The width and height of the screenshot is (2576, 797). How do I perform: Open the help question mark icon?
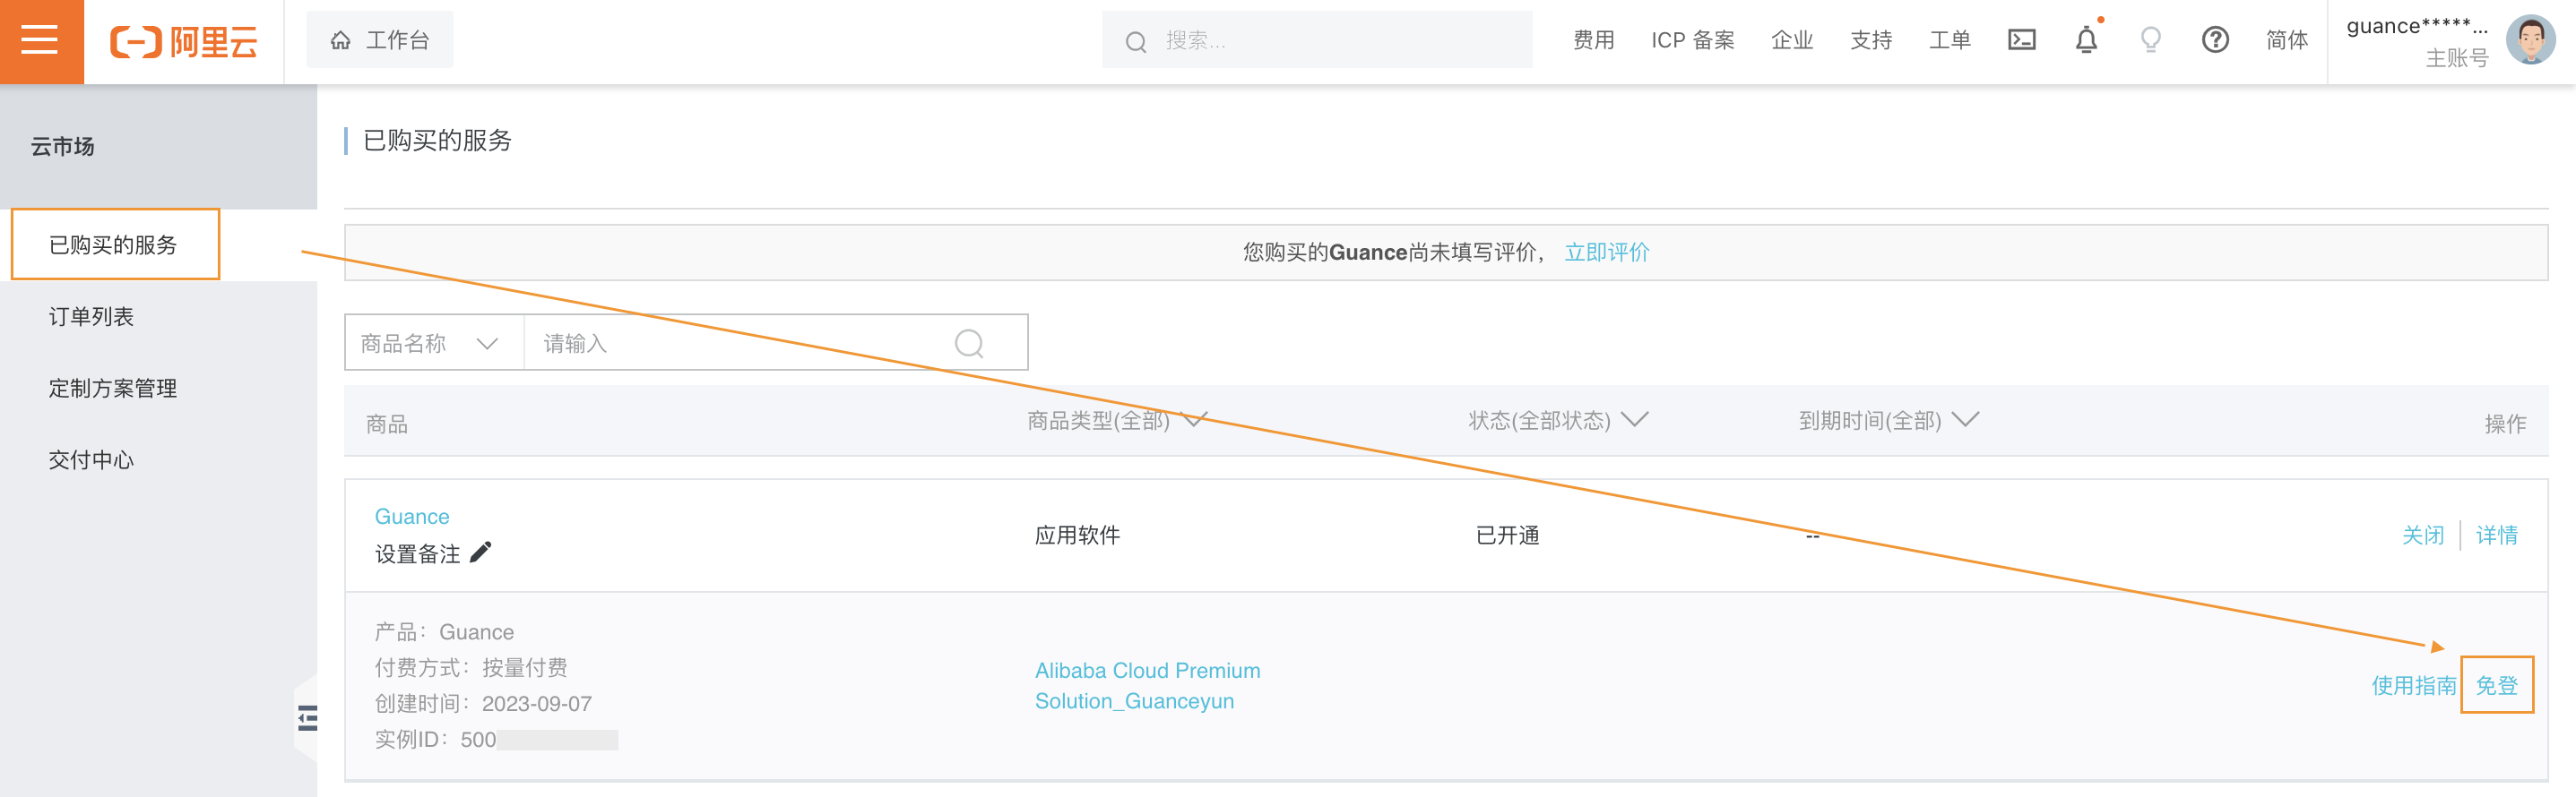(x=2215, y=40)
